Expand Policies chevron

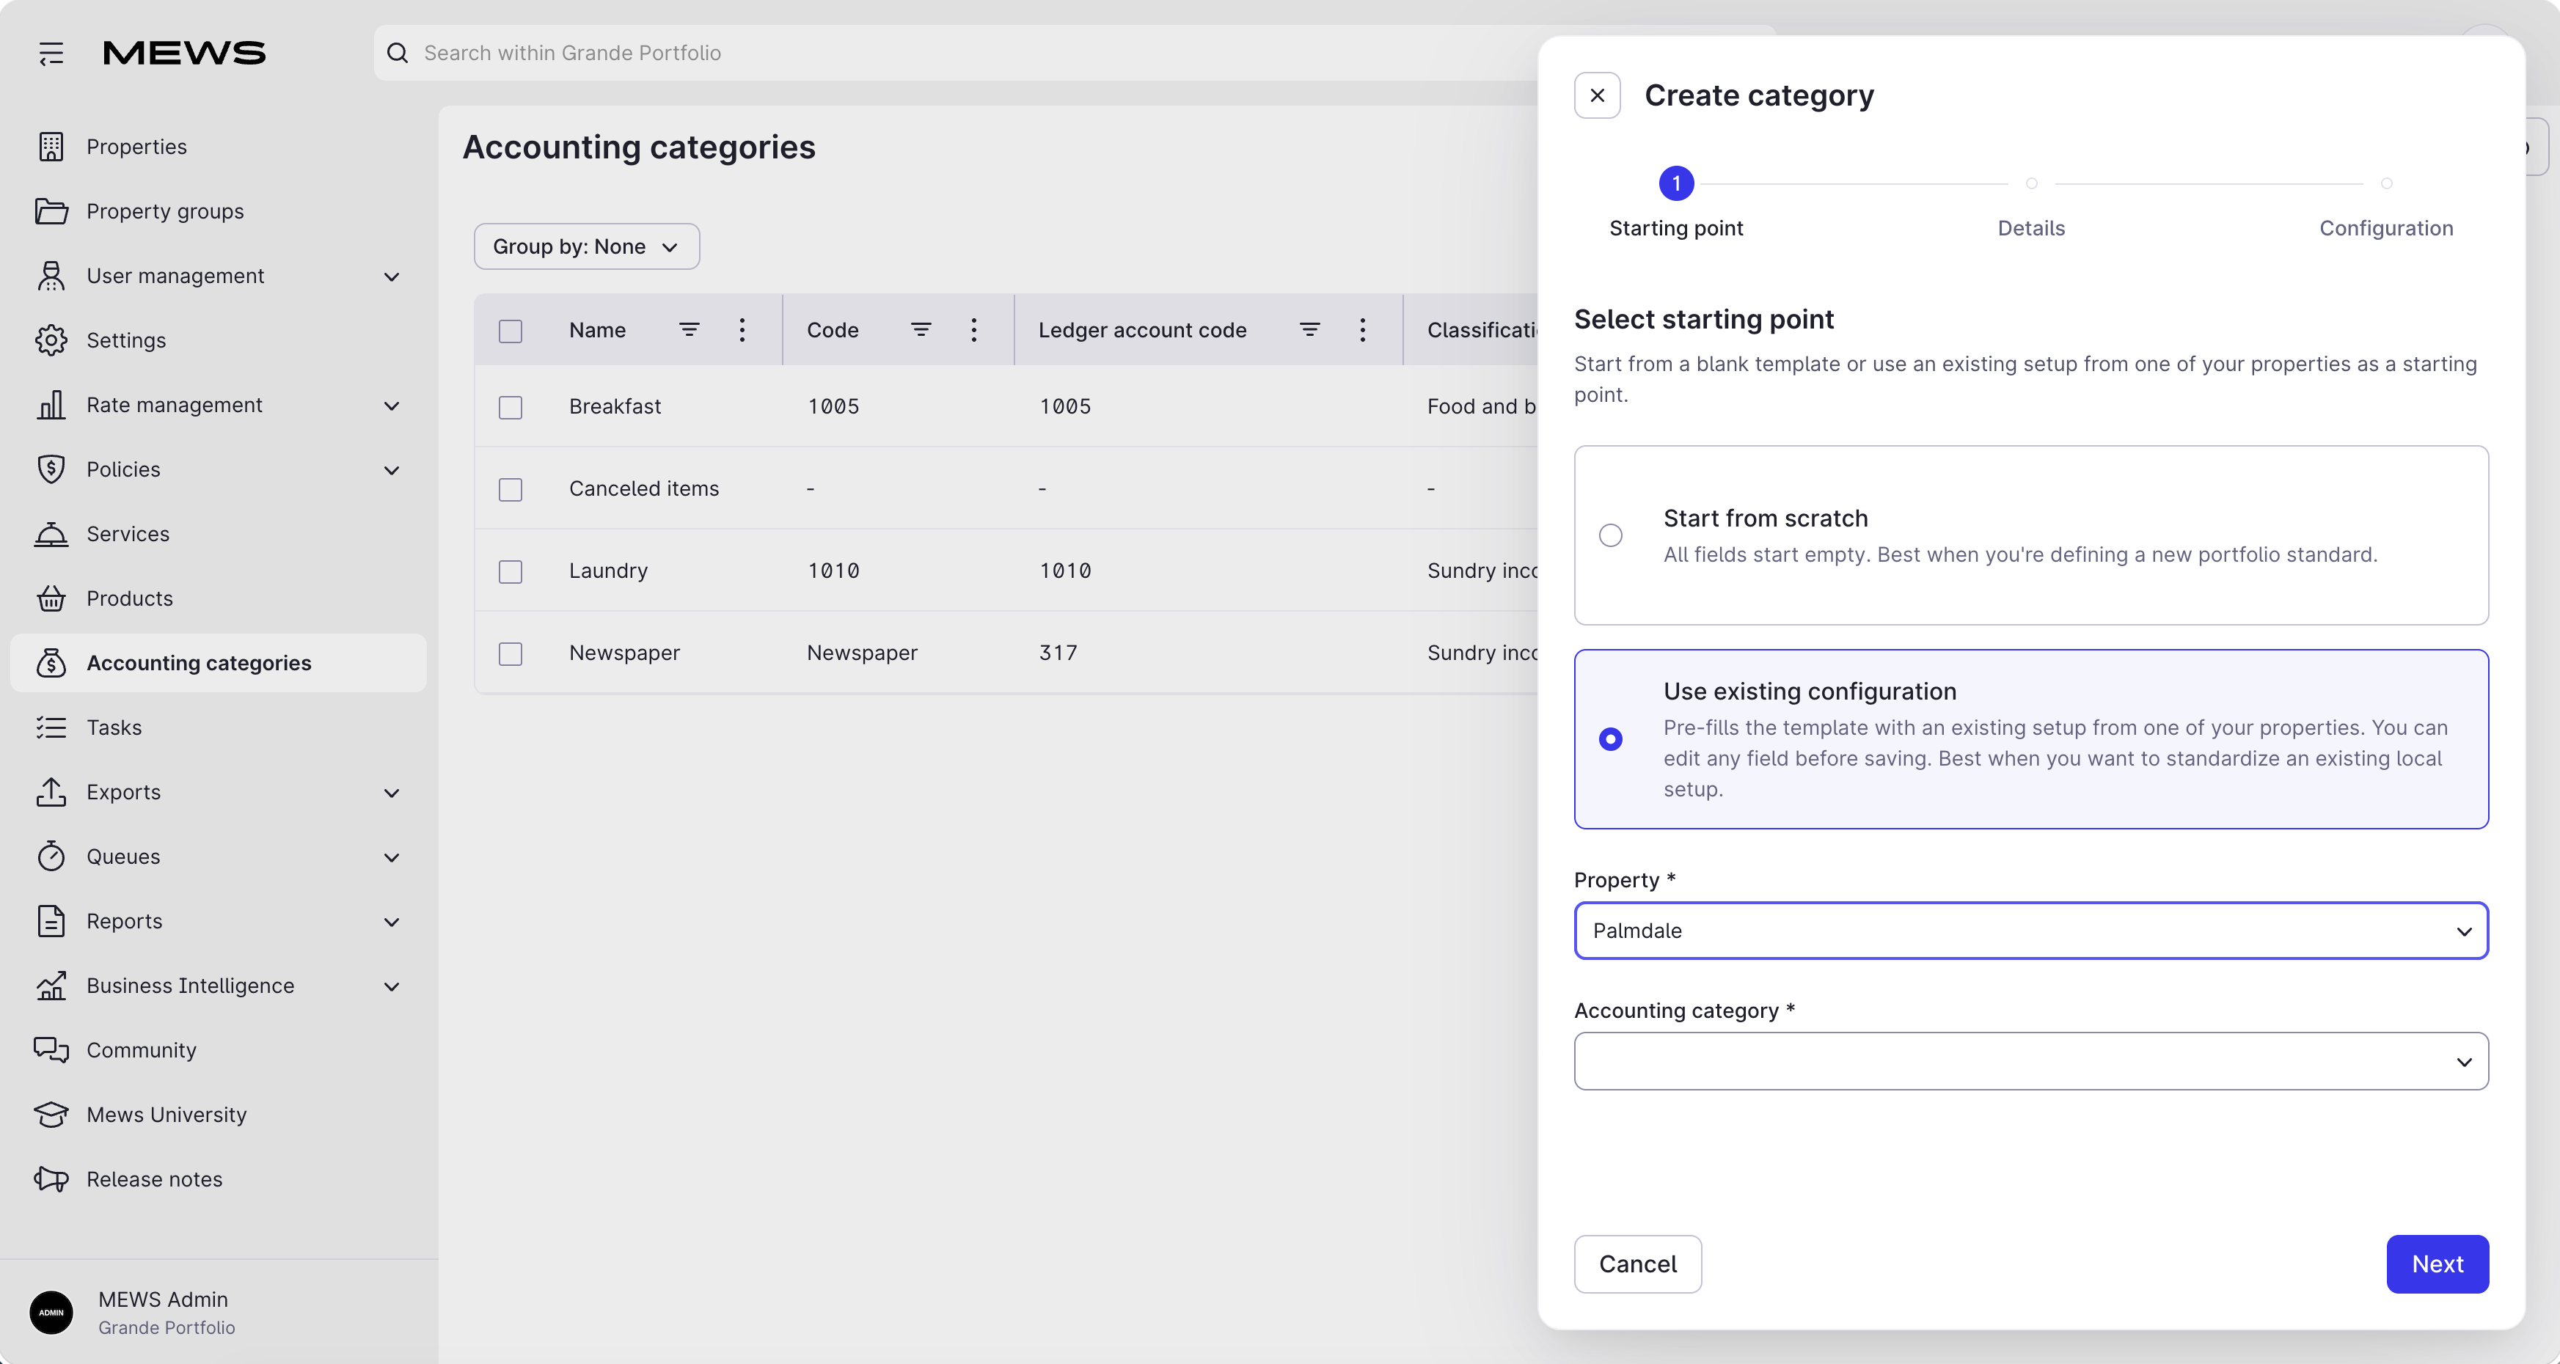tap(392, 471)
